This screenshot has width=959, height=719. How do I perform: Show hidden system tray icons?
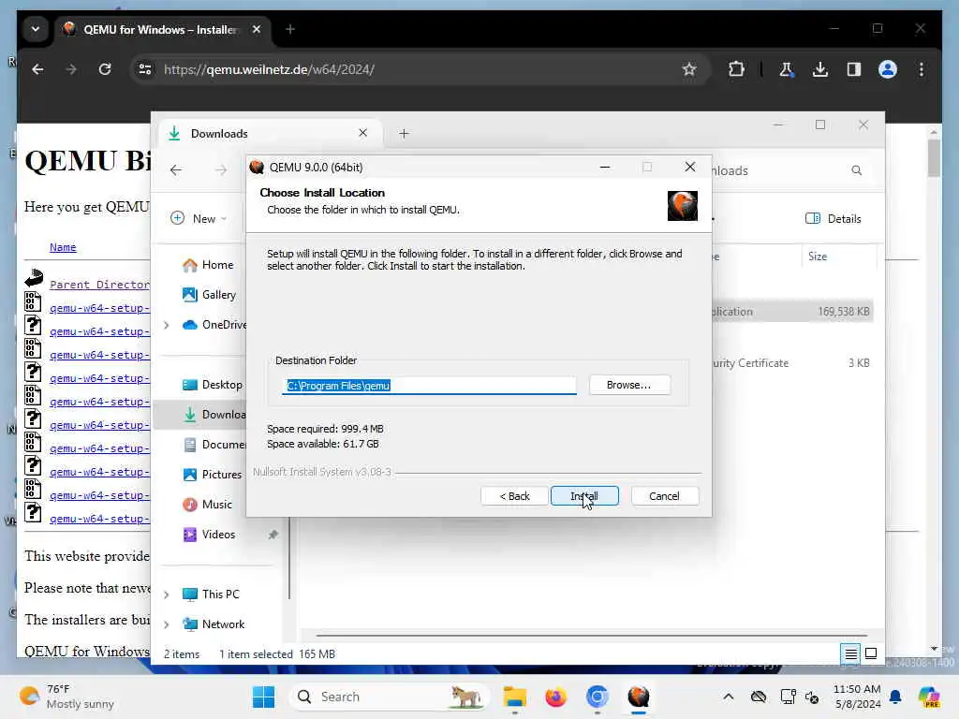(728, 697)
